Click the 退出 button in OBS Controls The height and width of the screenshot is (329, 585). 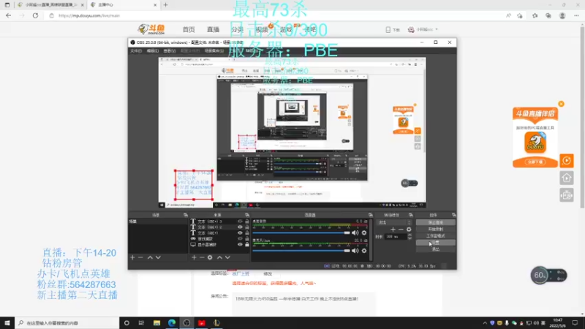point(435,249)
